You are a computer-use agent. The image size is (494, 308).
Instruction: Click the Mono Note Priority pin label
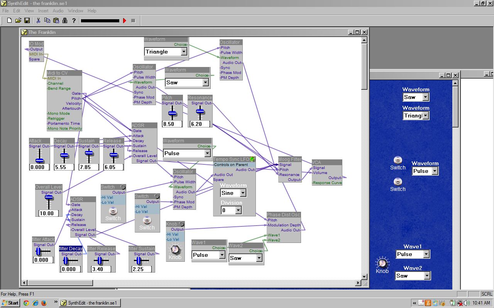[x=65, y=129]
